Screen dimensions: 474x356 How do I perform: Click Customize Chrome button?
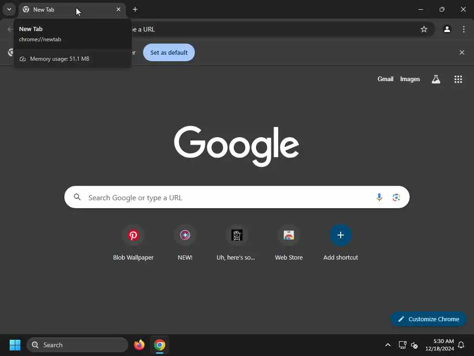[428, 319]
